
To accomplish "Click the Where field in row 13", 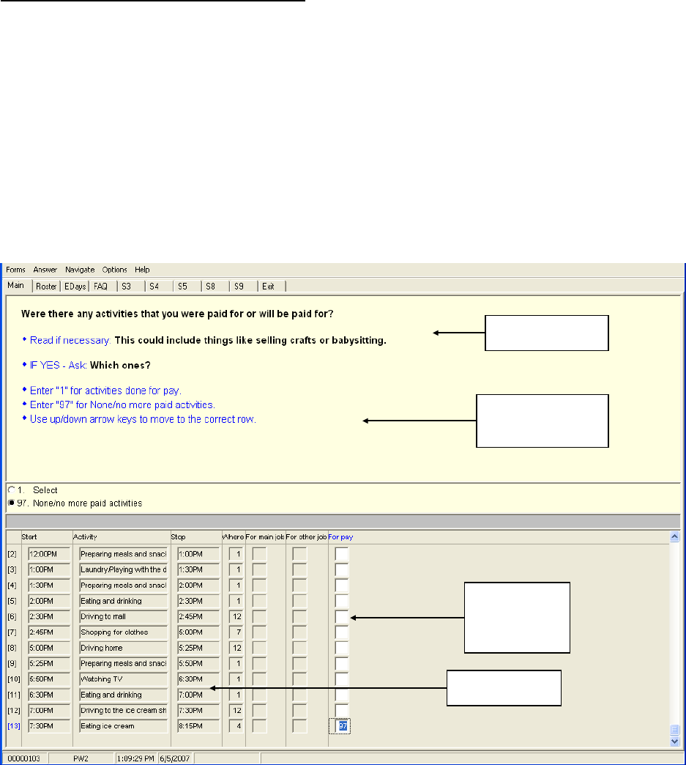I will click(x=236, y=726).
